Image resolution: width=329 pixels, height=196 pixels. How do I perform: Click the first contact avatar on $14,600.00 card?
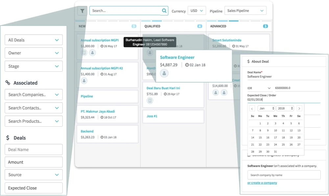(x=216, y=92)
